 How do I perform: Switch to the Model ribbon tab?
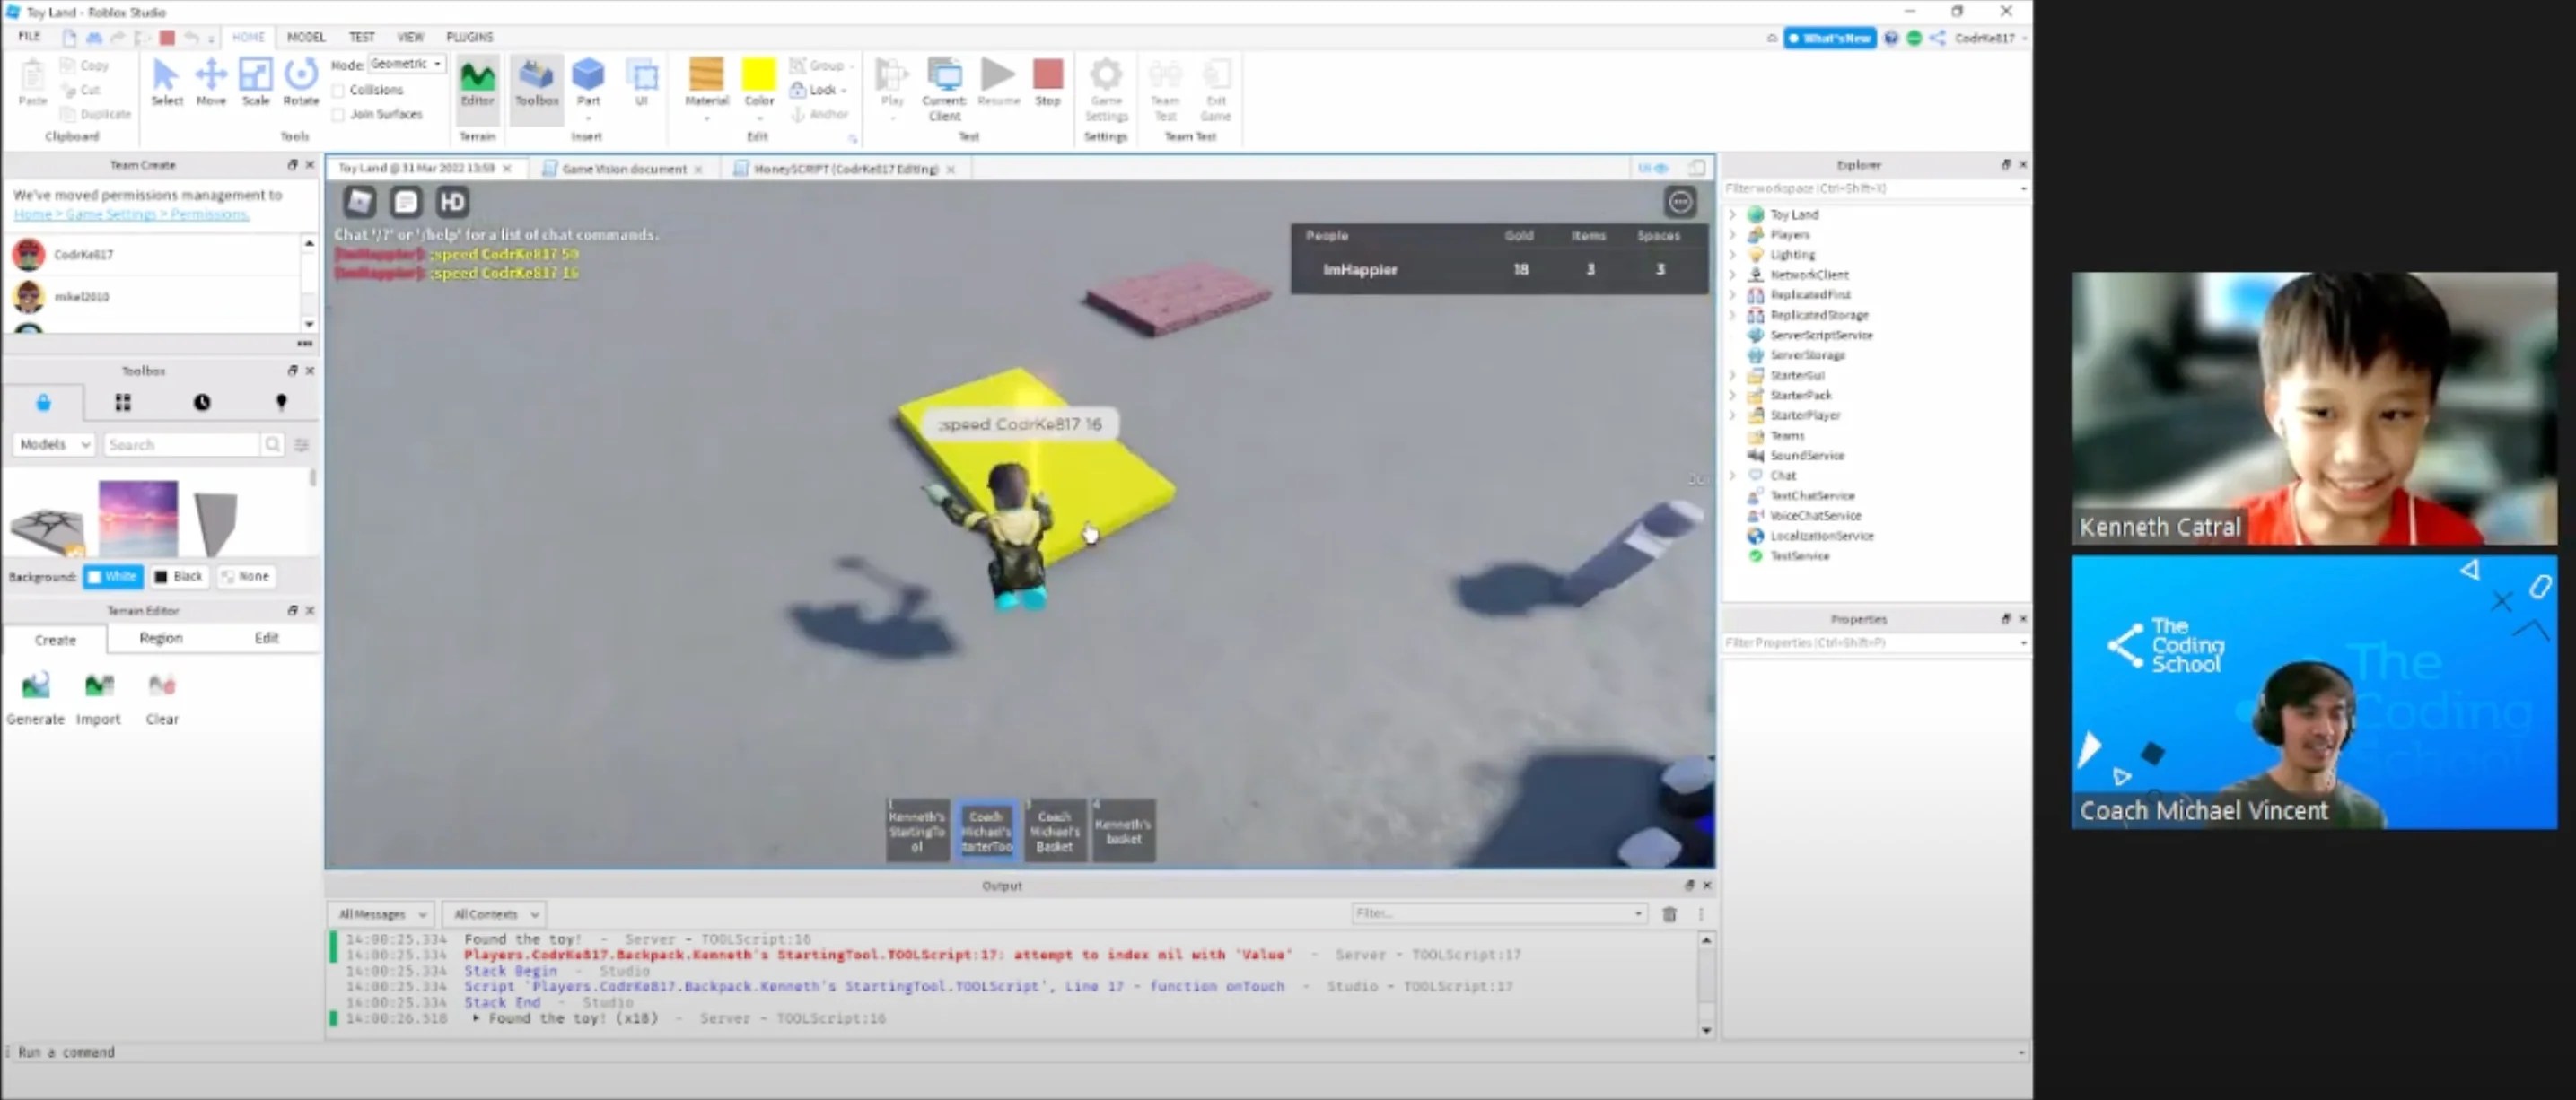pos(306,37)
